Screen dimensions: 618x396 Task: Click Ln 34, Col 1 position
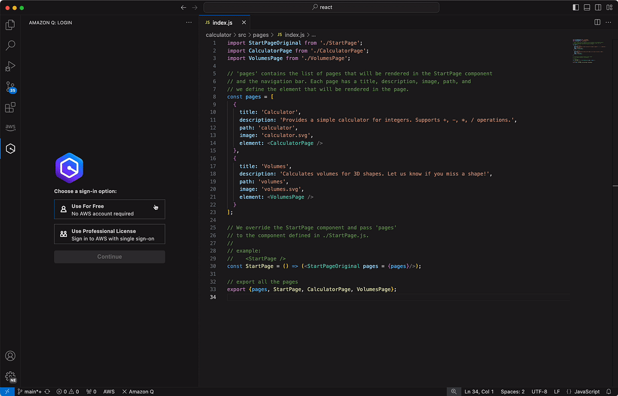click(x=479, y=391)
